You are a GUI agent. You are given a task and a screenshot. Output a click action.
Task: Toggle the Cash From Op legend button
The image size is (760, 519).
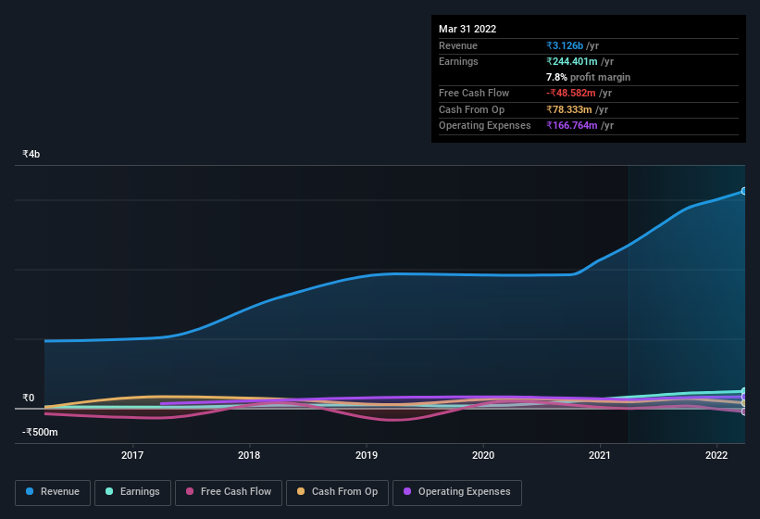pyautogui.click(x=337, y=492)
